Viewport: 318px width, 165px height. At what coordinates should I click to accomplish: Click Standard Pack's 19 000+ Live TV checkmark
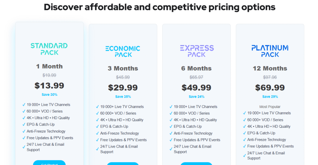(x=24, y=105)
